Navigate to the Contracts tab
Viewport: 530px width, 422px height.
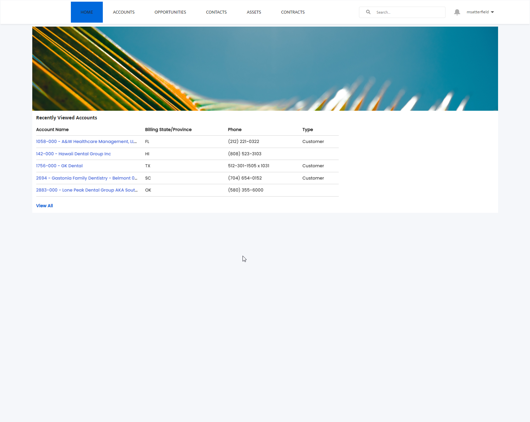pos(293,12)
